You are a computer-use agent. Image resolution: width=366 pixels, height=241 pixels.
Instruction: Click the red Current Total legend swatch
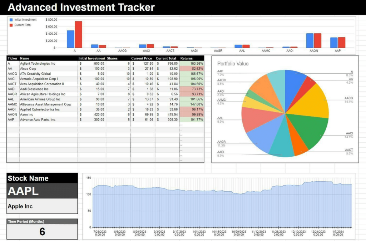point(11,25)
